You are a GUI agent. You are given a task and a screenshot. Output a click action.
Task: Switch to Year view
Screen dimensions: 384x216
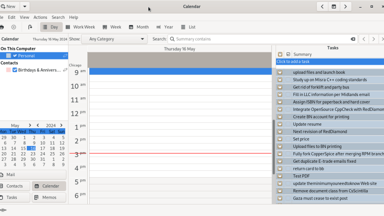tap(165, 27)
